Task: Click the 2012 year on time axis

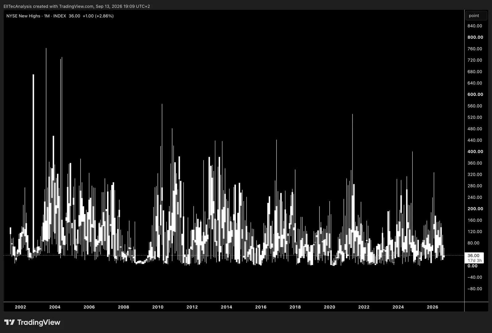Action: pyautogui.click(x=192, y=307)
